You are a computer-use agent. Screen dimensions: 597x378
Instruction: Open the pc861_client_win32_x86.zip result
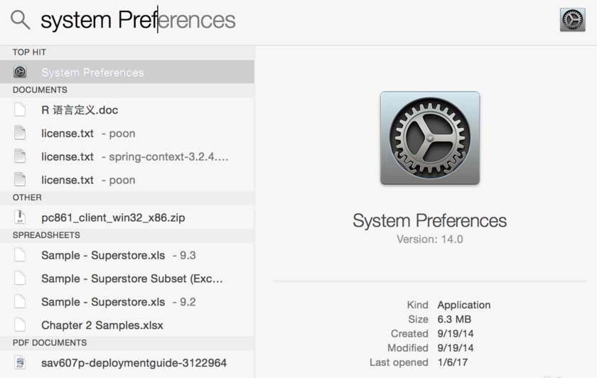point(113,217)
